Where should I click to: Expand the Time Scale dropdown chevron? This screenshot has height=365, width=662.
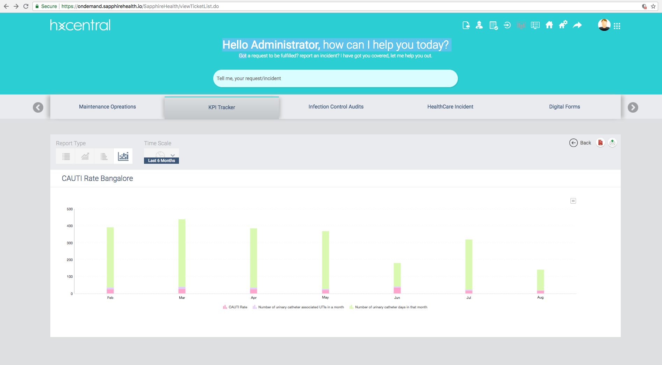point(173,155)
